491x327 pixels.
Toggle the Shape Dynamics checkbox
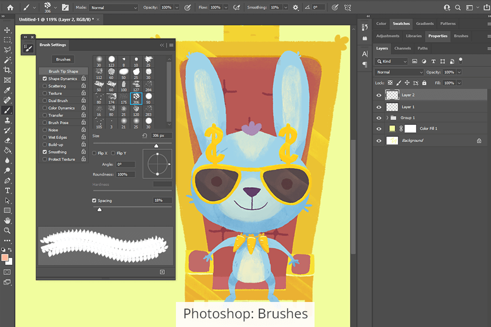click(44, 79)
